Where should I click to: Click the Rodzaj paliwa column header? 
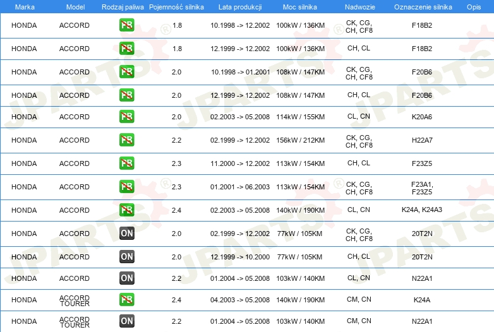point(123,7)
